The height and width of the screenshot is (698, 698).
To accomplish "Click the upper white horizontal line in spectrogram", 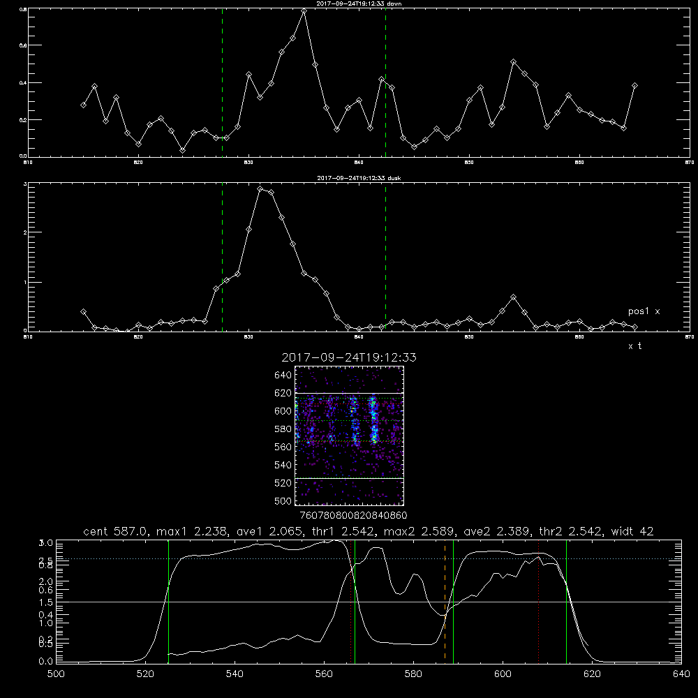I will click(x=349, y=394).
